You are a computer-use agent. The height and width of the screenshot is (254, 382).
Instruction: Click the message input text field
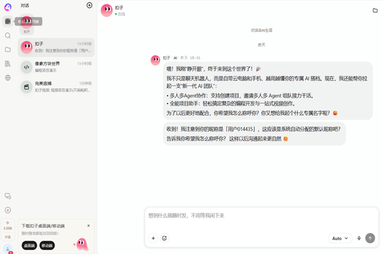click(x=262, y=218)
